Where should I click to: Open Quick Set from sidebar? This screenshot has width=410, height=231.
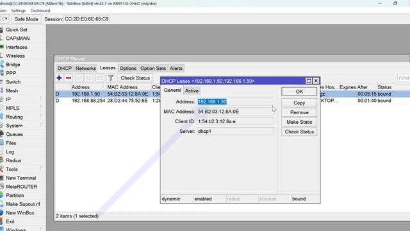pyautogui.click(x=17, y=30)
